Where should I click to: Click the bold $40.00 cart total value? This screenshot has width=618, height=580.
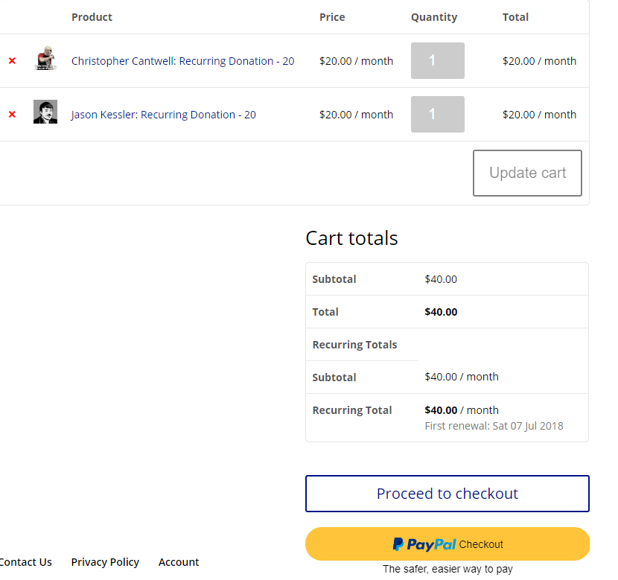pyautogui.click(x=441, y=312)
